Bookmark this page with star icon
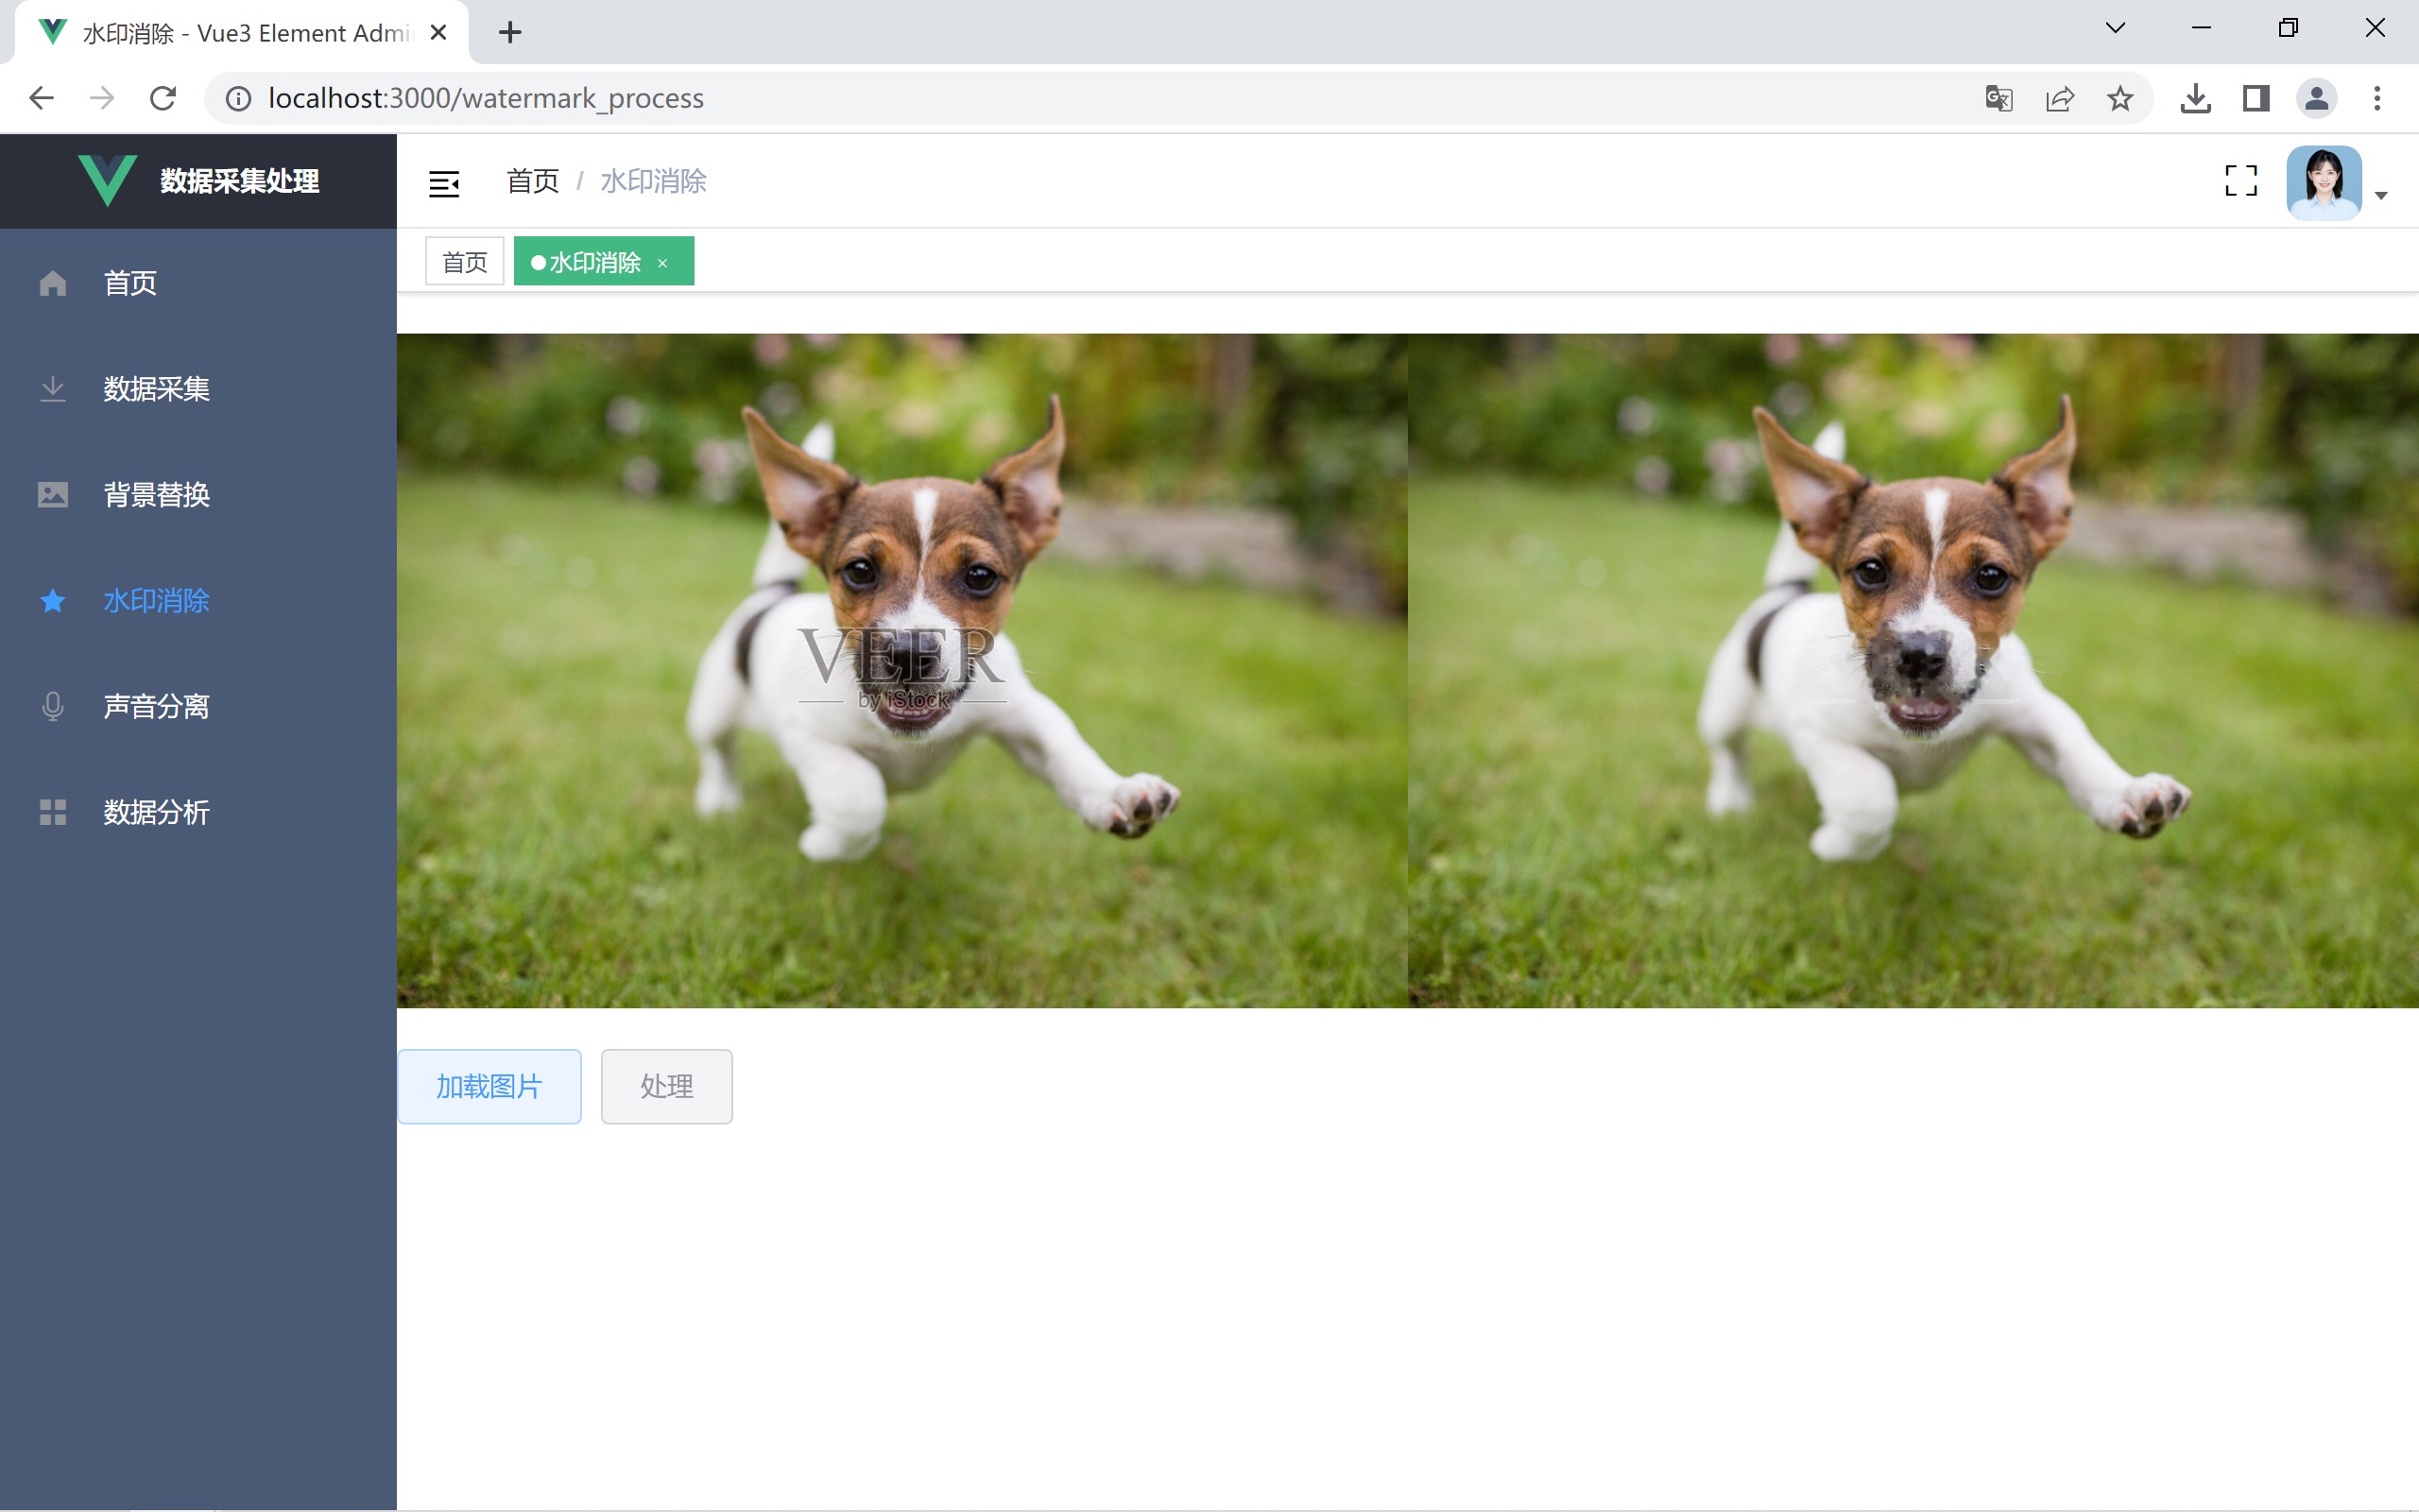 [2120, 98]
